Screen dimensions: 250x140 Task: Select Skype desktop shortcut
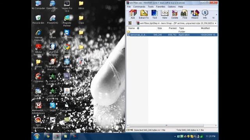coord(53,107)
